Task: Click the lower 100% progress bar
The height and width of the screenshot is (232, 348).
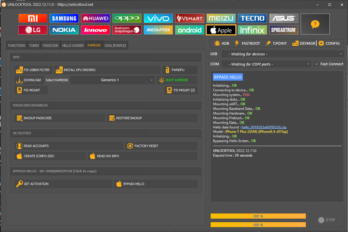Action: pos(258,225)
